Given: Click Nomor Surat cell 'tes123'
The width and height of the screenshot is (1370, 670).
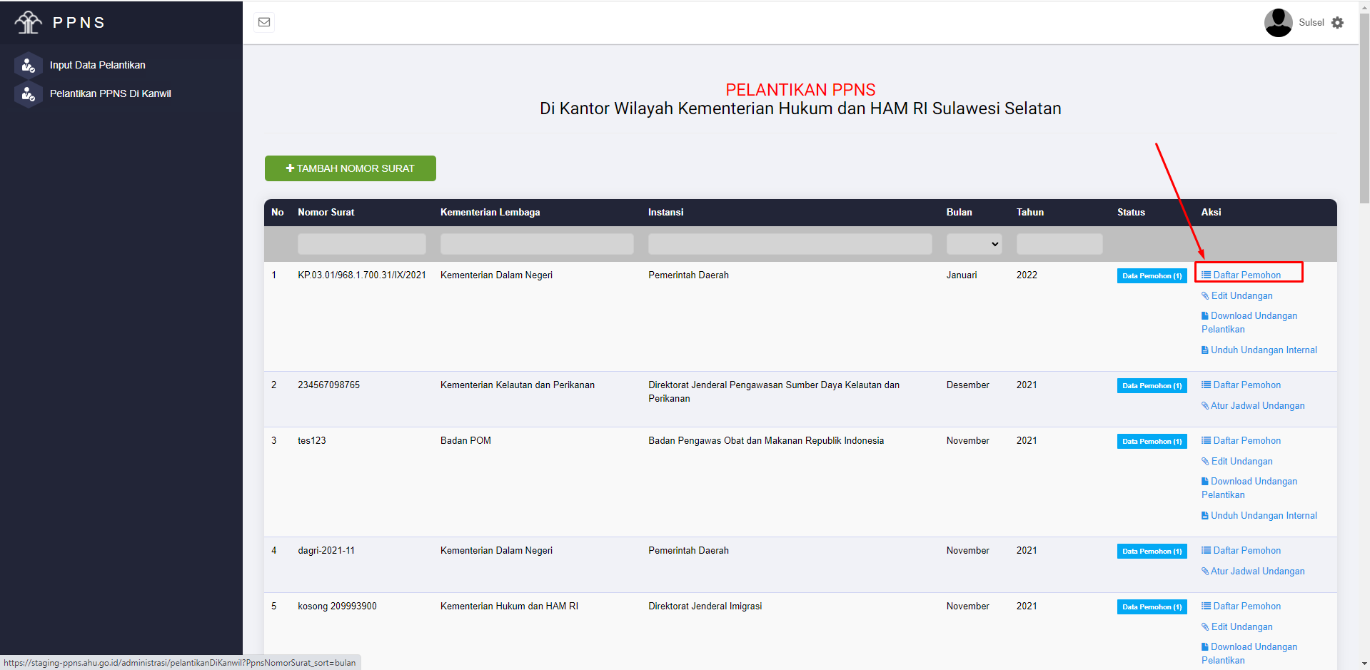Looking at the screenshot, I should [x=311, y=440].
